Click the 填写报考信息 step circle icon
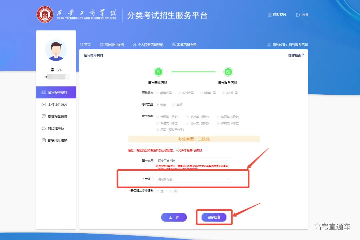The image size is (360, 240). click(x=228, y=72)
